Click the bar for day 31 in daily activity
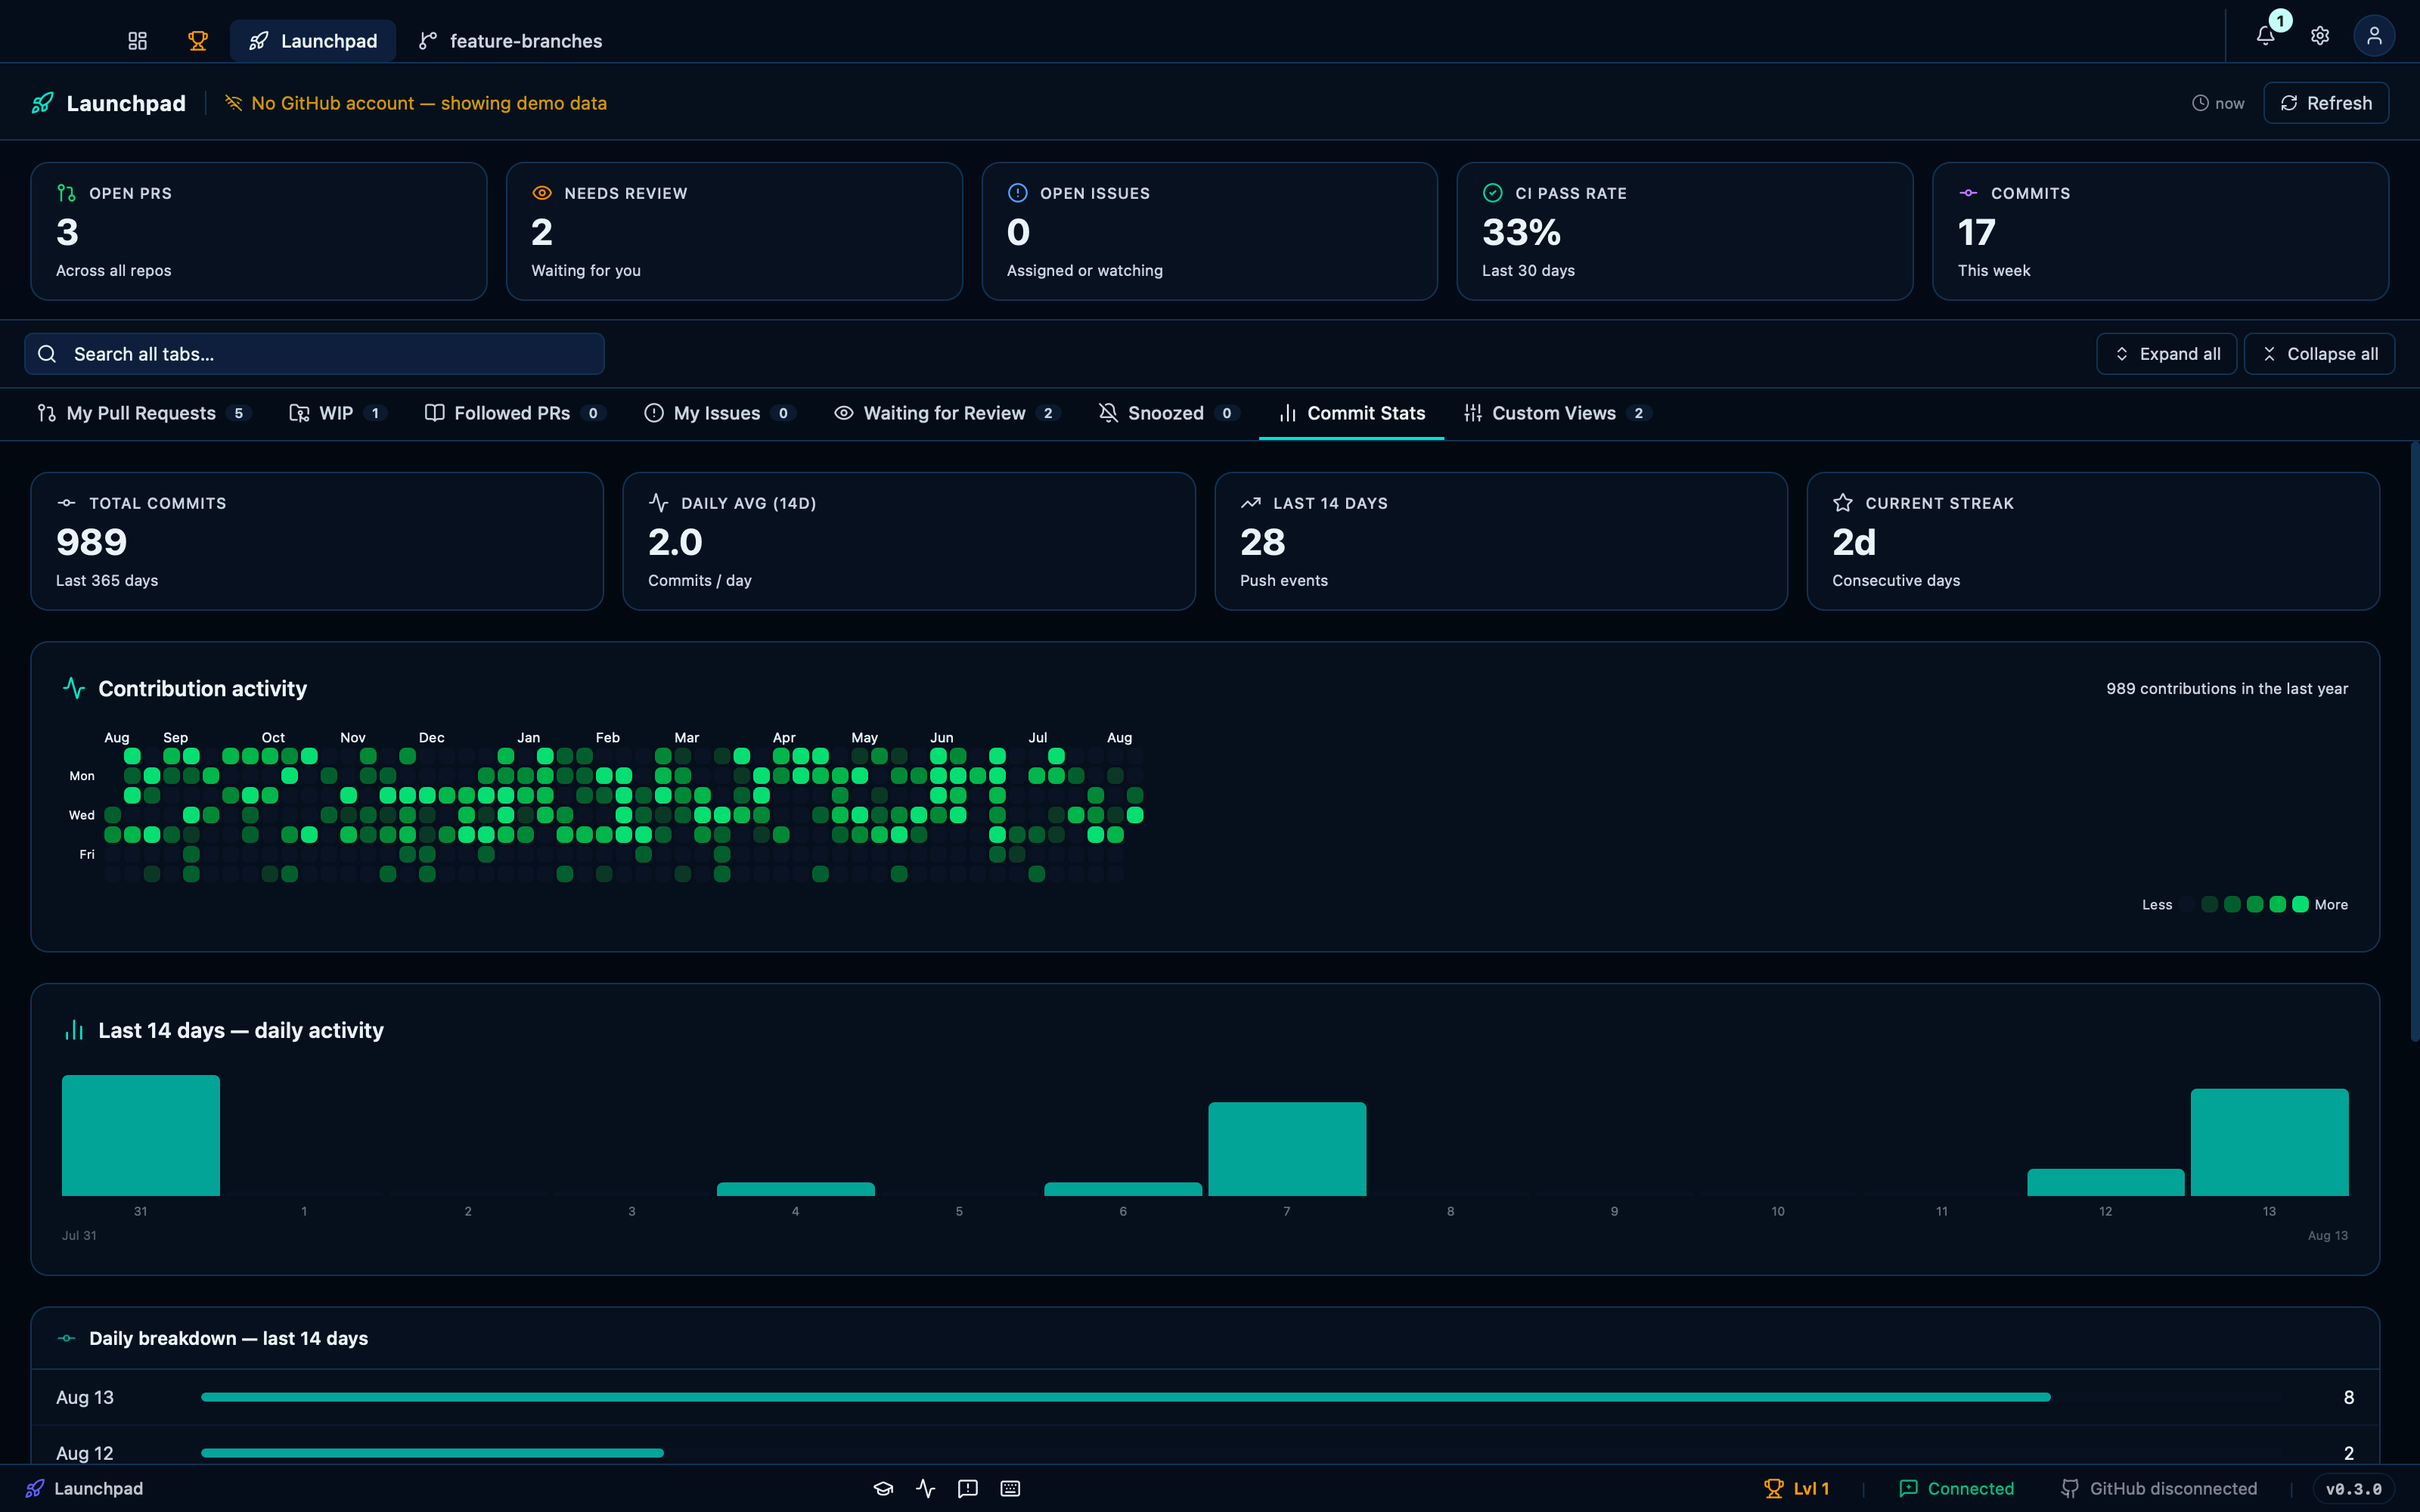Image resolution: width=2420 pixels, height=1512 pixels. [x=141, y=1135]
